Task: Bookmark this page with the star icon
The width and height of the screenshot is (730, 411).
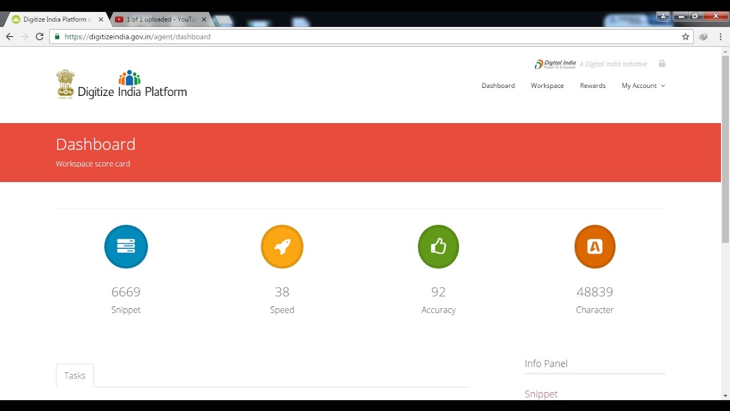Action: [686, 37]
